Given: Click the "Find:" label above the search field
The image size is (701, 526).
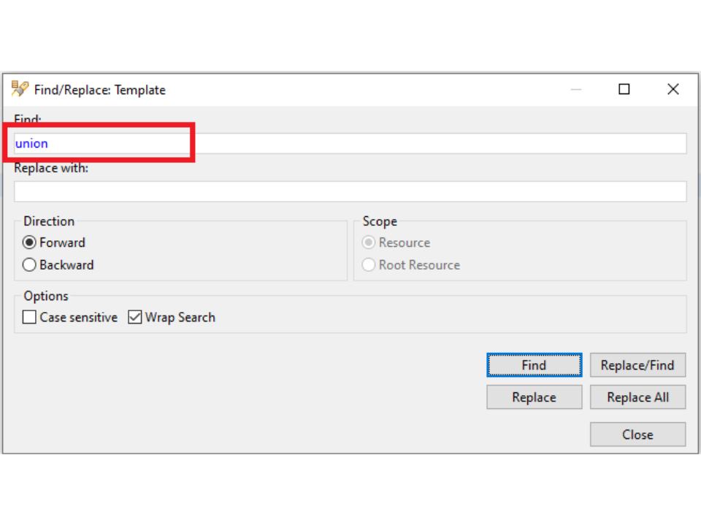Looking at the screenshot, I should point(28,118).
